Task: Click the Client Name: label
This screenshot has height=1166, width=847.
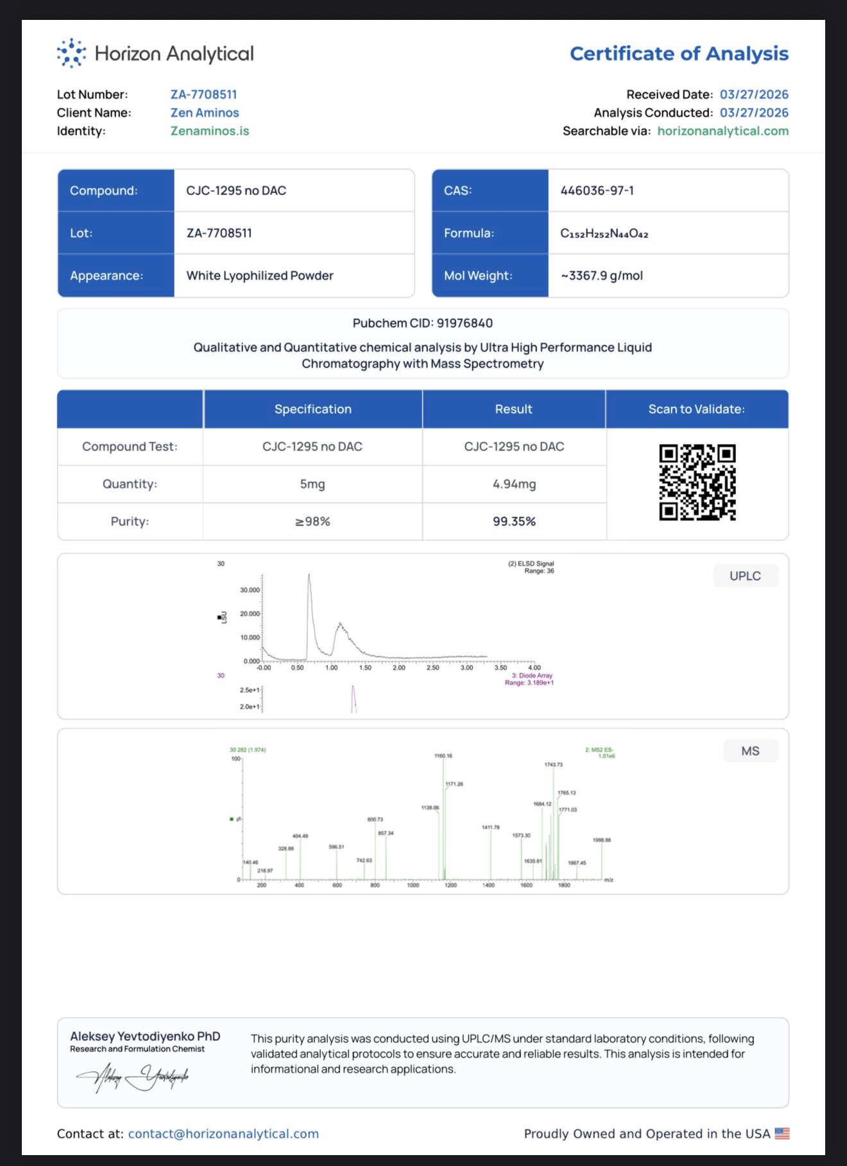Action: pos(94,112)
